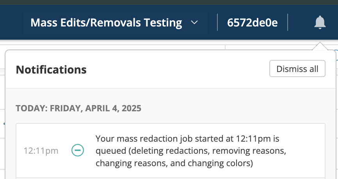This screenshot has width=338, height=179.
Task: Expand the project dropdown chevron arrow
Action: pyautogui.click(x=194, y=23)
